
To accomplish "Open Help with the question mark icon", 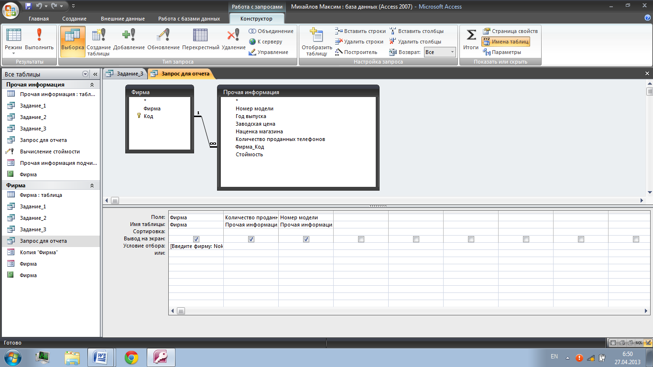I will 647,18.
